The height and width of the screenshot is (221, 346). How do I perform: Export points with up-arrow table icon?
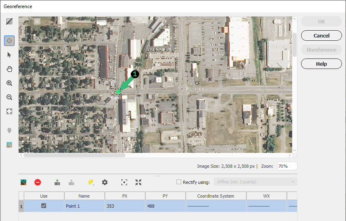tap(71, 182)
